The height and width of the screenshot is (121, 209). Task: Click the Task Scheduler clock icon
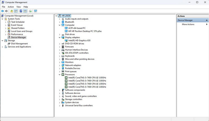pos(9,22)
